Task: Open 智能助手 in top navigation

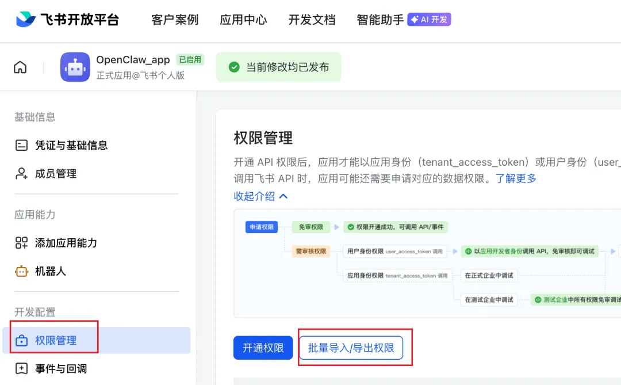Action: pyautogui.click(x=380, y=20)
